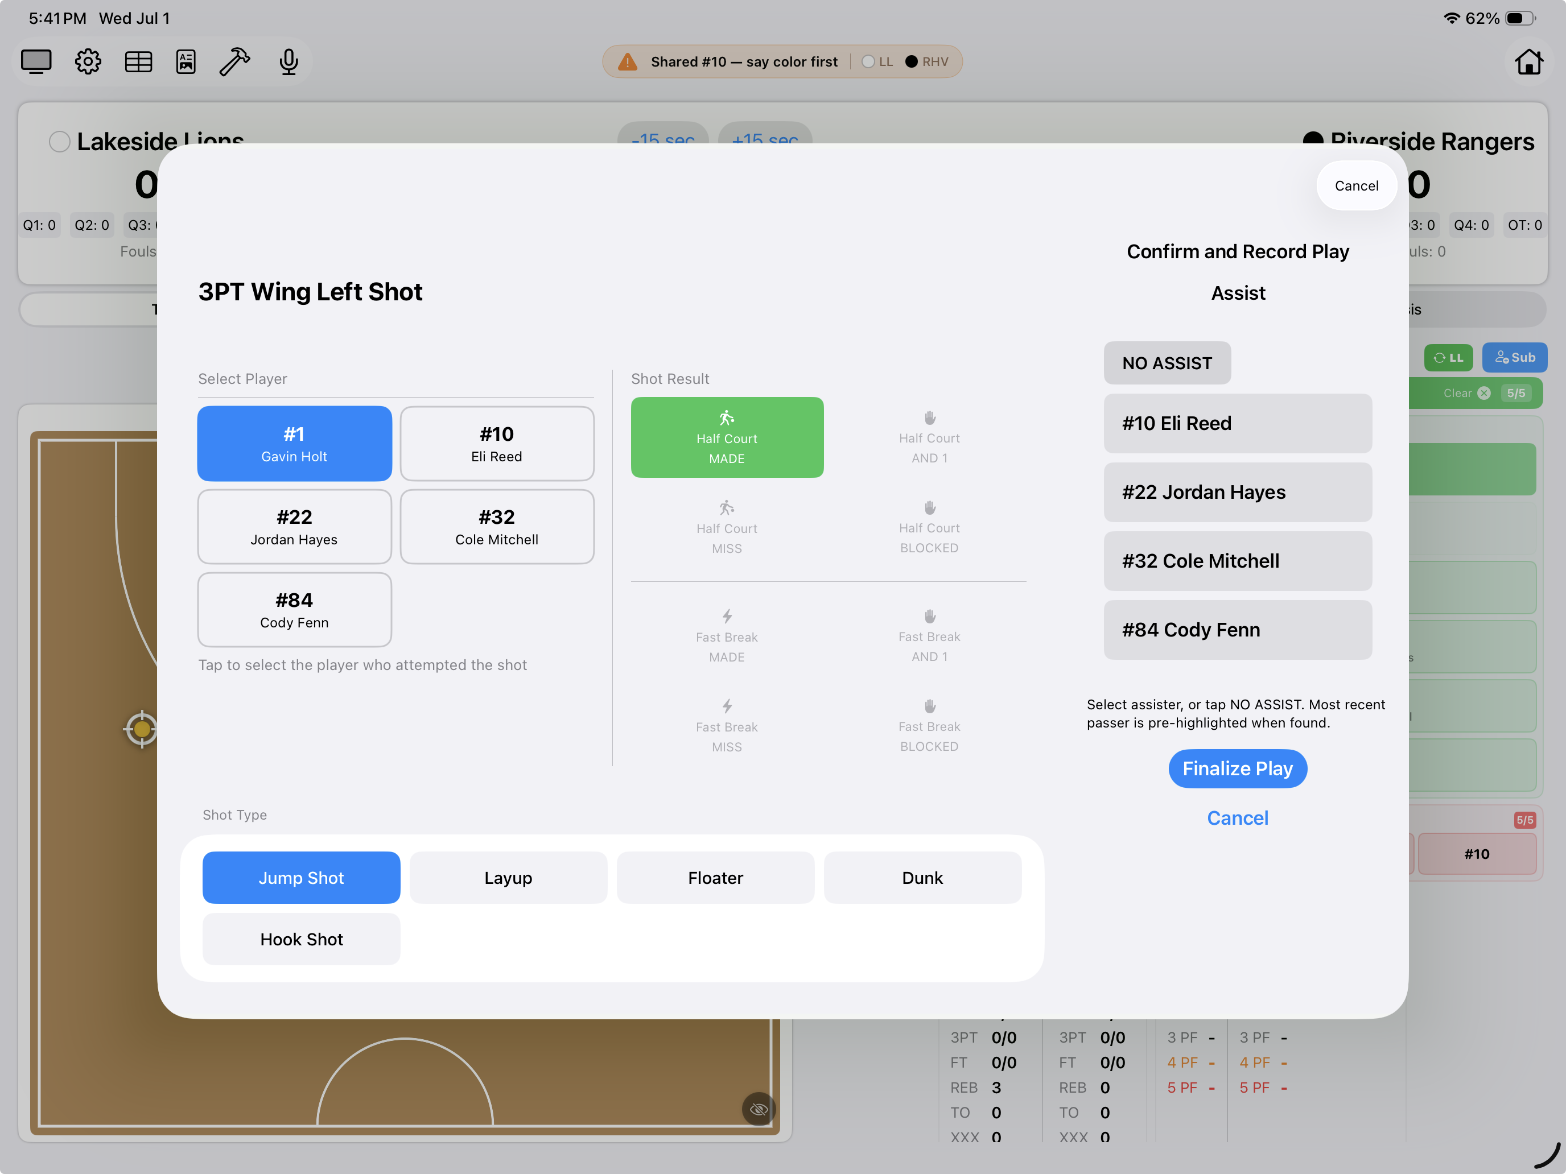Open the stats table grid icon

pyautogui.click(x=138, y=61)
